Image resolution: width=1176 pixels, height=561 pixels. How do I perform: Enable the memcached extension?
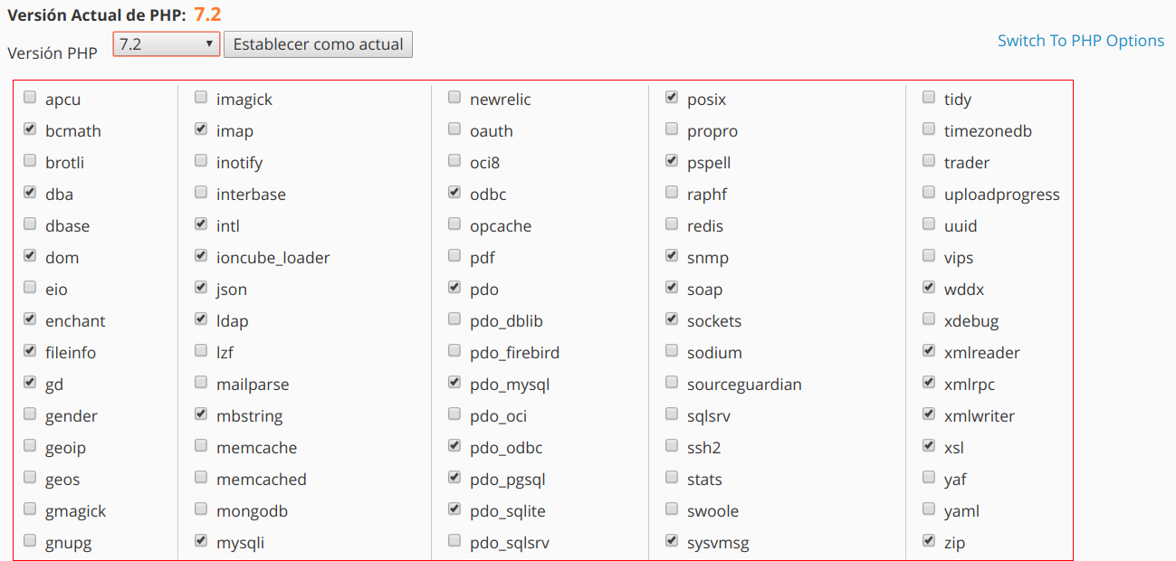(x=201, y=478)
